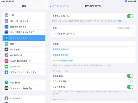The image size is (138, 103).
Task: Toggle the 確認を表示 switch
Action: coord(130,76)
